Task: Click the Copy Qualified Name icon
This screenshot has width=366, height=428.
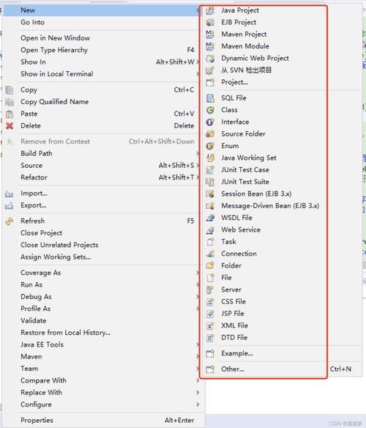Action: pyautogui.click(x=10, y=102)
